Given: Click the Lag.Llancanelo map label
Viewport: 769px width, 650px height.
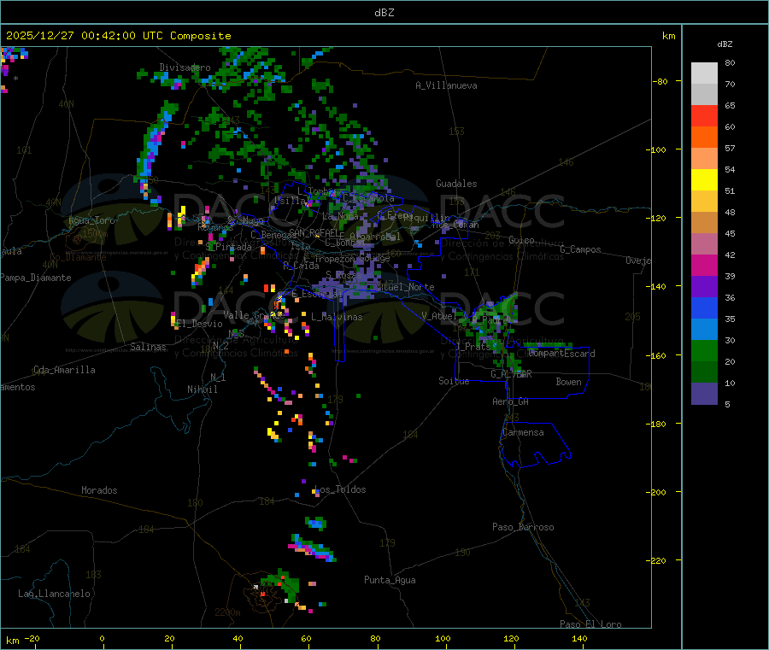Looking at the screenshot, I should tap(55, 594).
